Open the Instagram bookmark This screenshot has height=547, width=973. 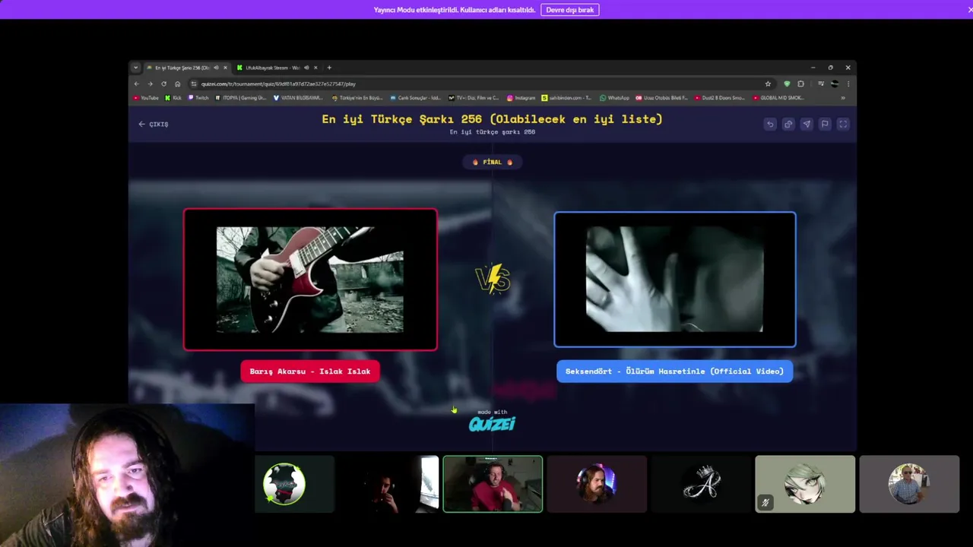click(521, 98)
